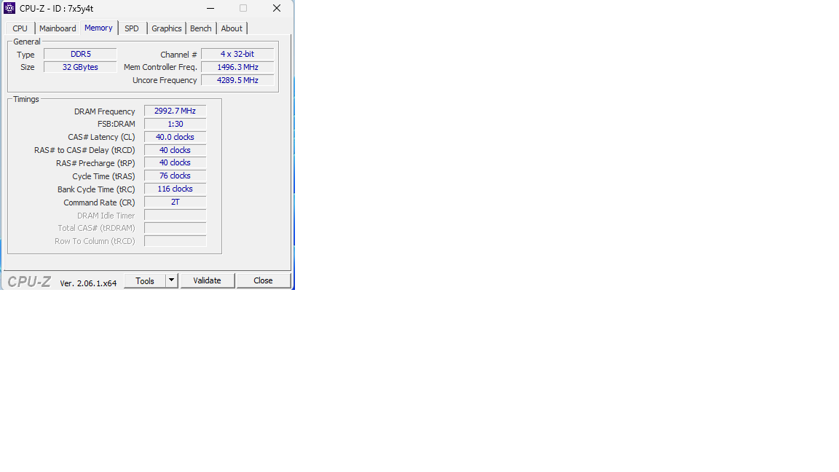Click the empty Row To Column field
Viewport: 839px width, 472px height.
(175, 241)
